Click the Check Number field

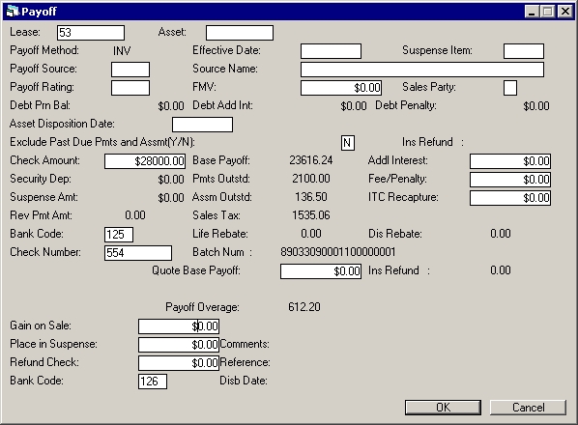pos(138,253)
